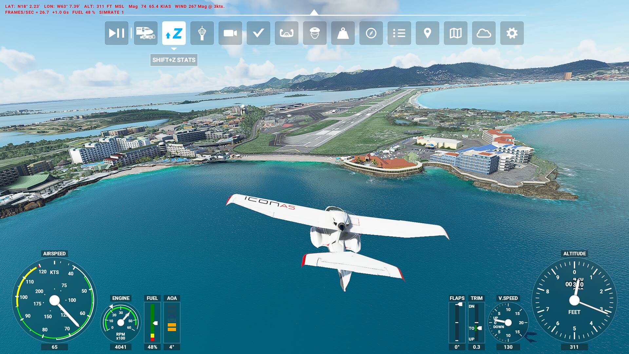
Task: Open the camera options icon
Action: pos(230,33)
